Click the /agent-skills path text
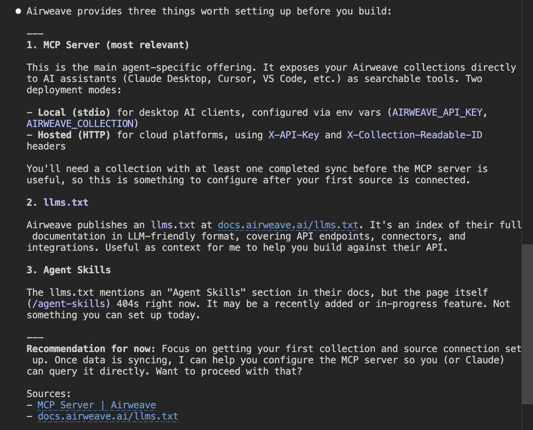 69,304
